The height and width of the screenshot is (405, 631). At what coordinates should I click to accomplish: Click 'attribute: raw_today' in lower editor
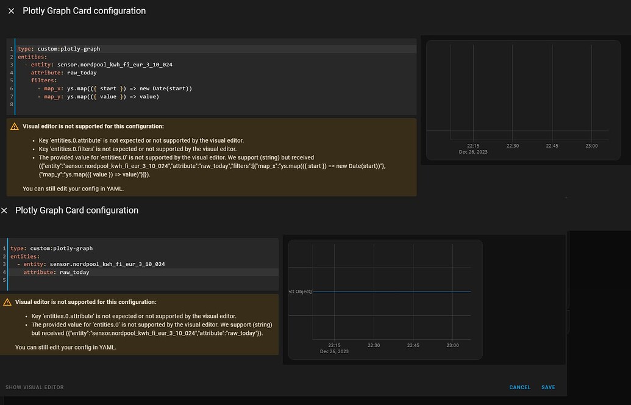(x=56, y=272)
